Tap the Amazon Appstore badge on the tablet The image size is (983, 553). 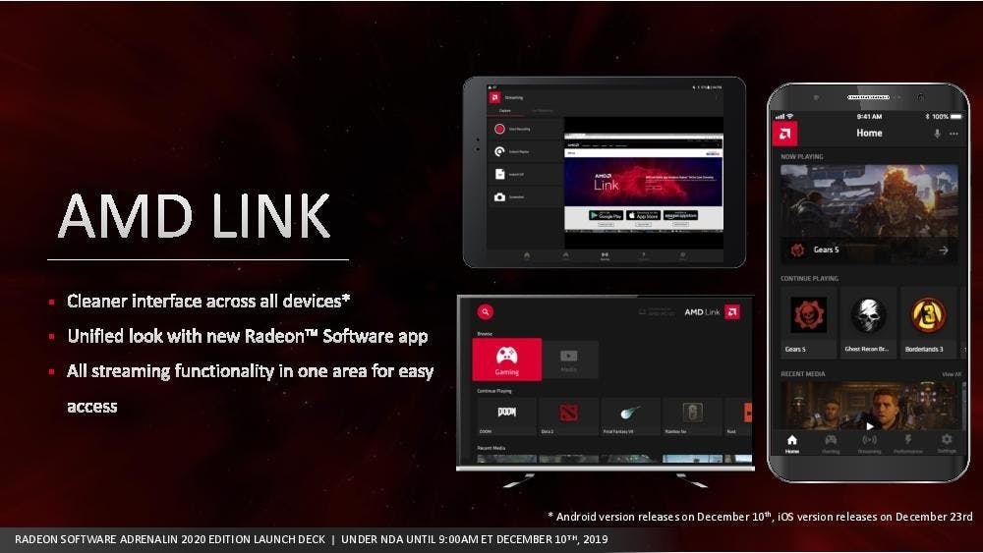click(x=680, y=215)
